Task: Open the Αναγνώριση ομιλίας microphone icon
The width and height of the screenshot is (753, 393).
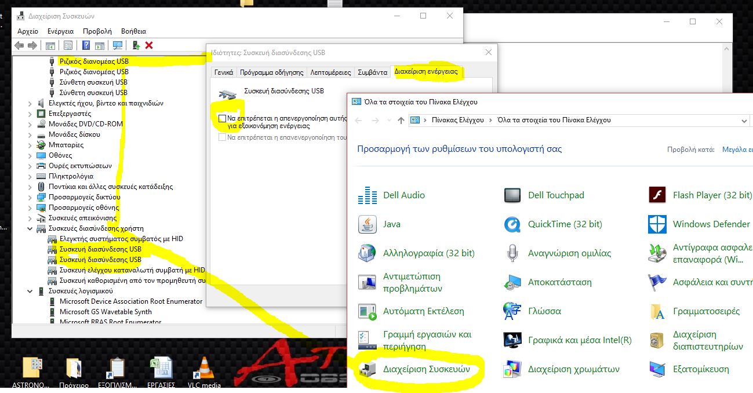Action: (x=512, y=253)
